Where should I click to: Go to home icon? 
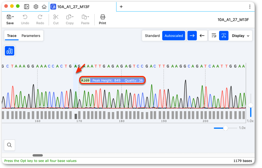pyautogui.click(x=44, y=7)
